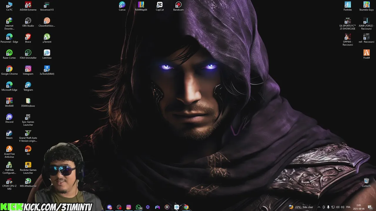This screenshot has width=376, height=211.
Task: Show the weather widget 22°C Très clair
Action: point(301,207)
